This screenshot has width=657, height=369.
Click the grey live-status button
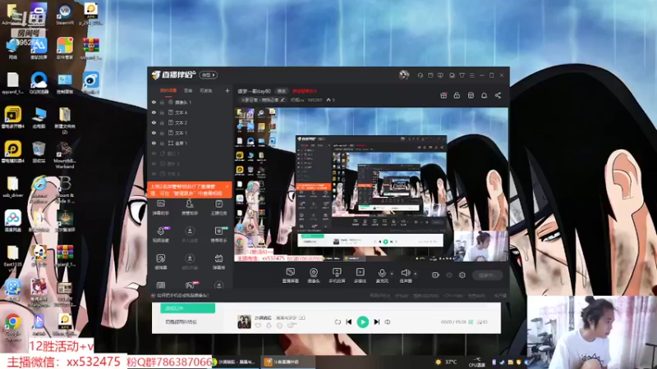click(x=488, y=276)
